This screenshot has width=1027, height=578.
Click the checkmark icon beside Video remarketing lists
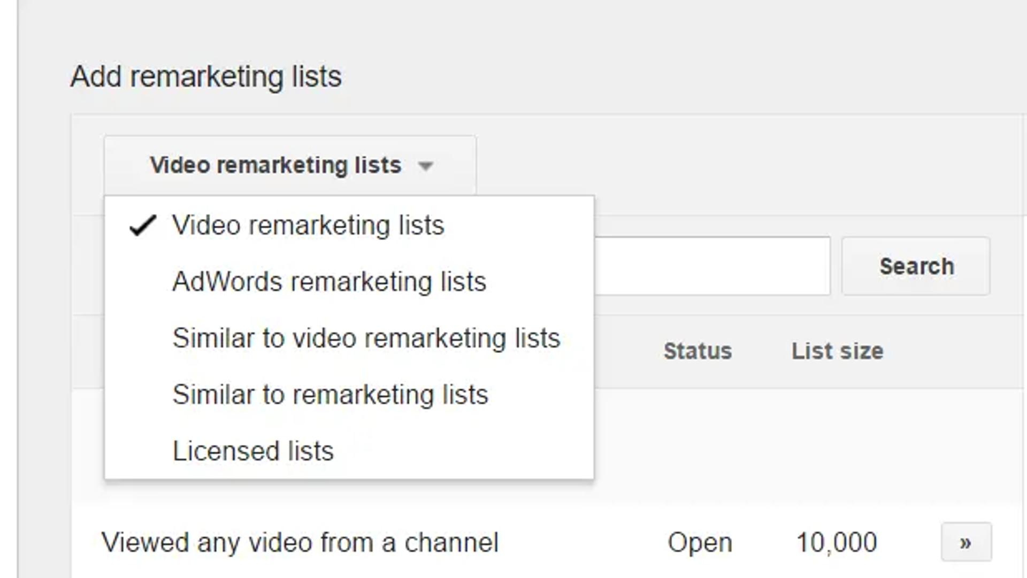click(143, 225)
